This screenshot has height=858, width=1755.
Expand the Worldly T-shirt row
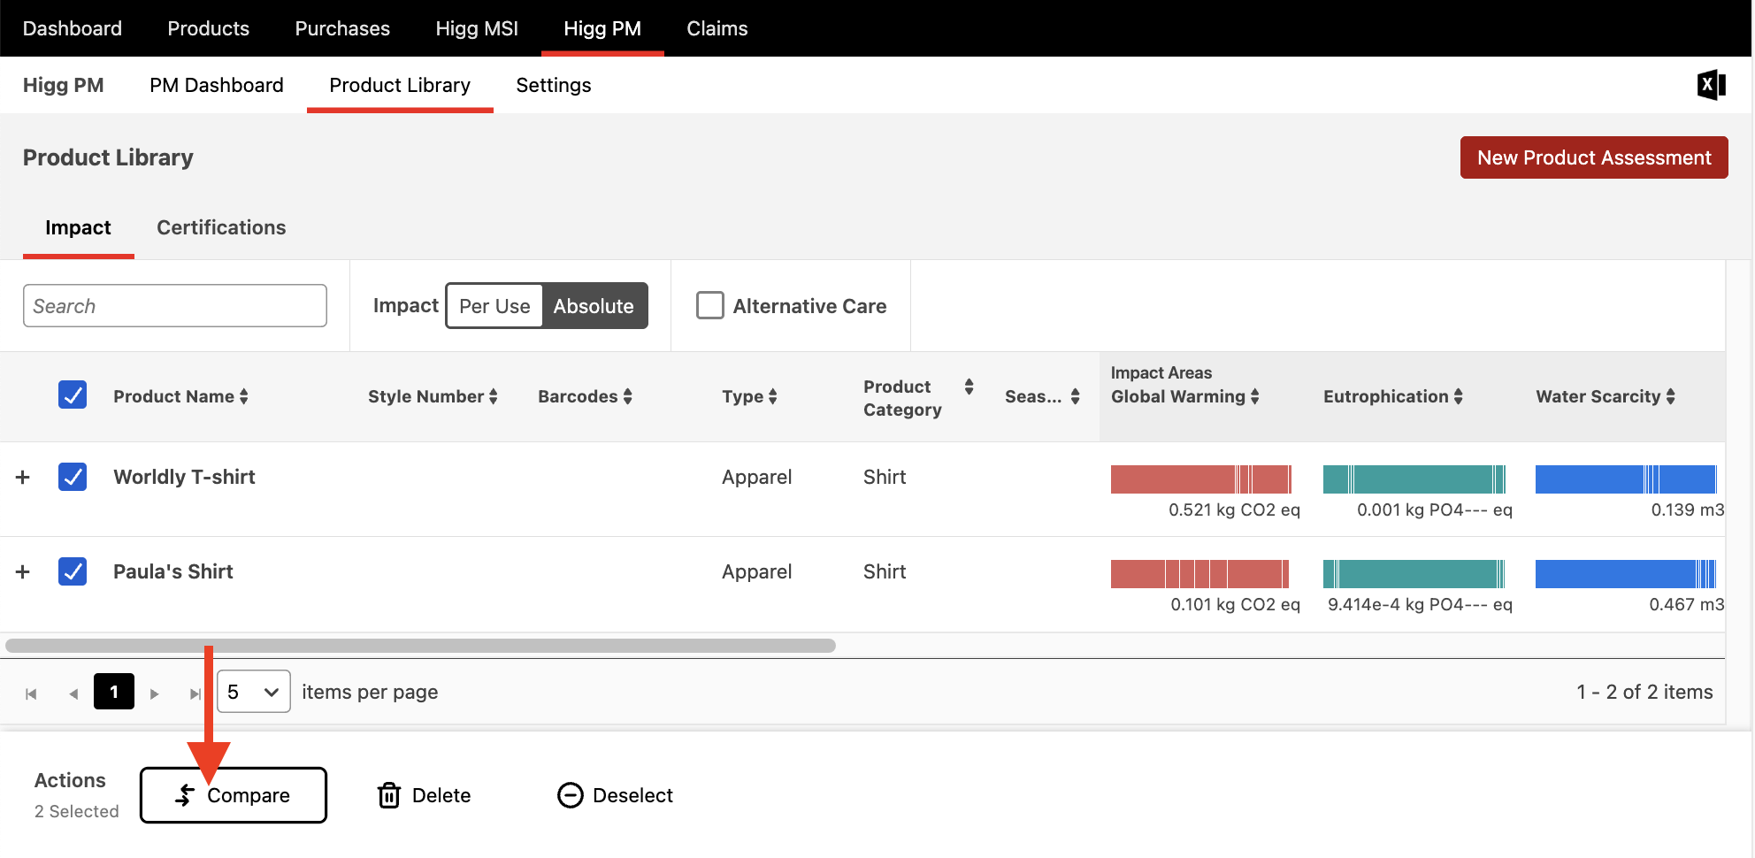coord(23,477)
